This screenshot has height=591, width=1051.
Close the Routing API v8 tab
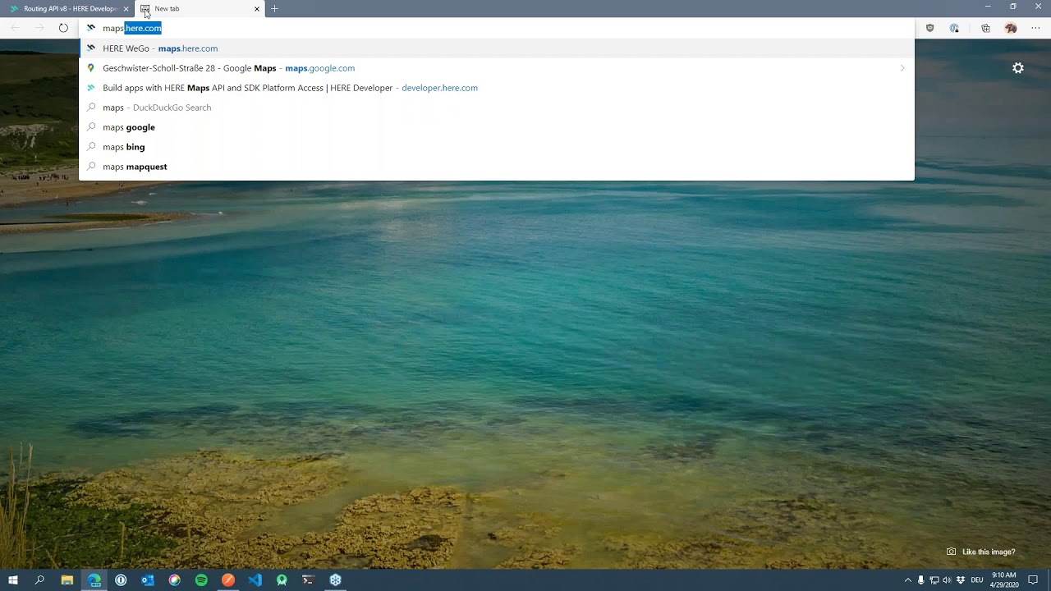126,9
